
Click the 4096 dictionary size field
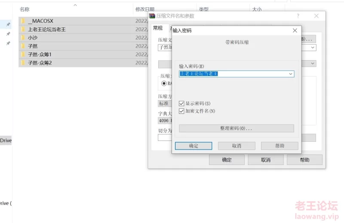[165, 121]
